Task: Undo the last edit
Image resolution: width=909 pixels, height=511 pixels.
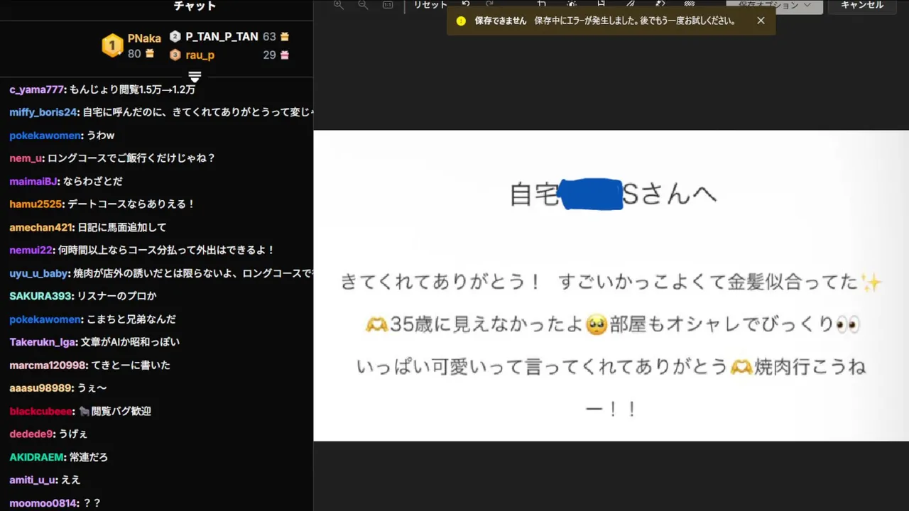Action: click(466, 5)
